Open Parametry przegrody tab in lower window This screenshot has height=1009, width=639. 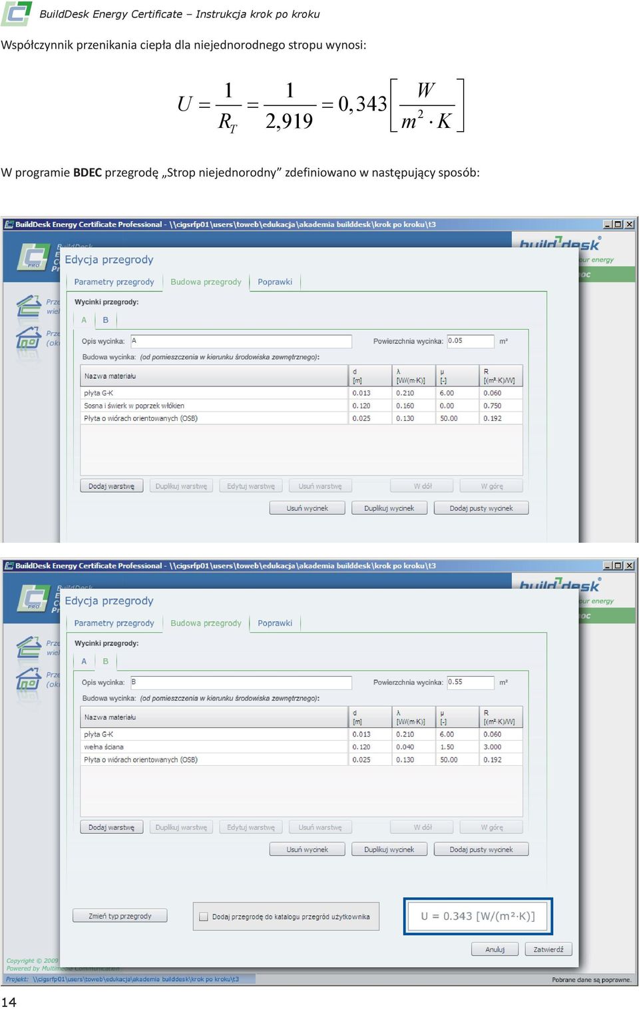point(114,623)
